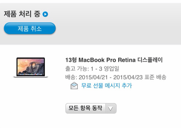The image size is (181, 128).
Task: Click the 배송 delivery date line
Action: click(116, 77)
